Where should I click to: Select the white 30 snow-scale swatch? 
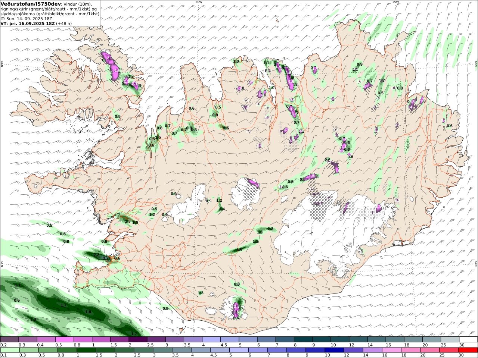[x=468, y=340]
